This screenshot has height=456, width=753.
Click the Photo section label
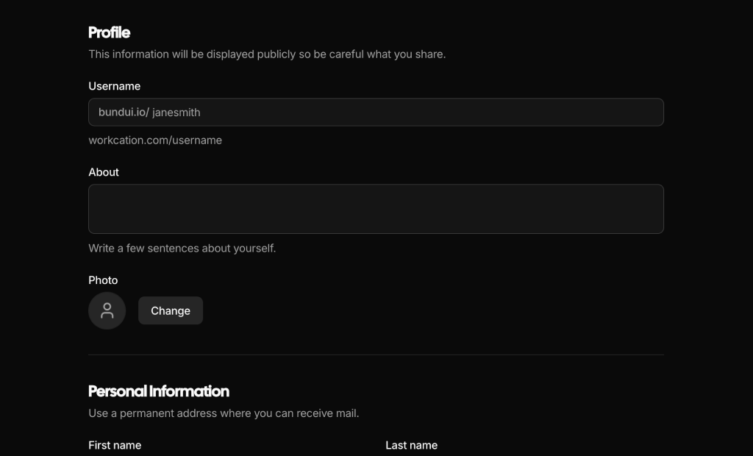tap(103, 280)
